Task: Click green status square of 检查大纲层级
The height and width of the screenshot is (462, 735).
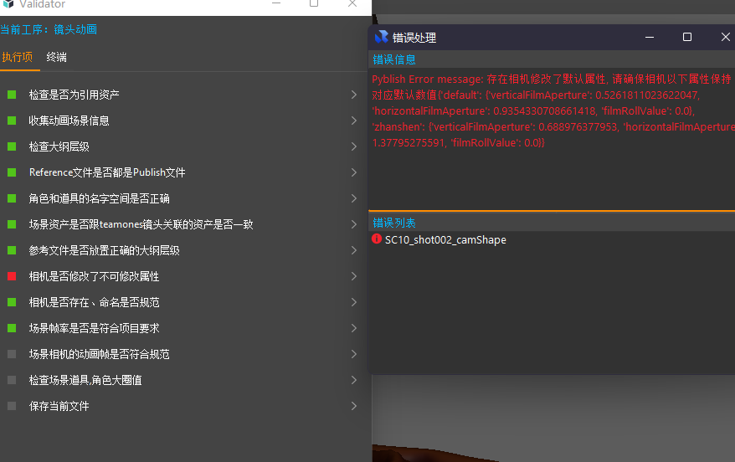Action: click(x=12, y=146)
